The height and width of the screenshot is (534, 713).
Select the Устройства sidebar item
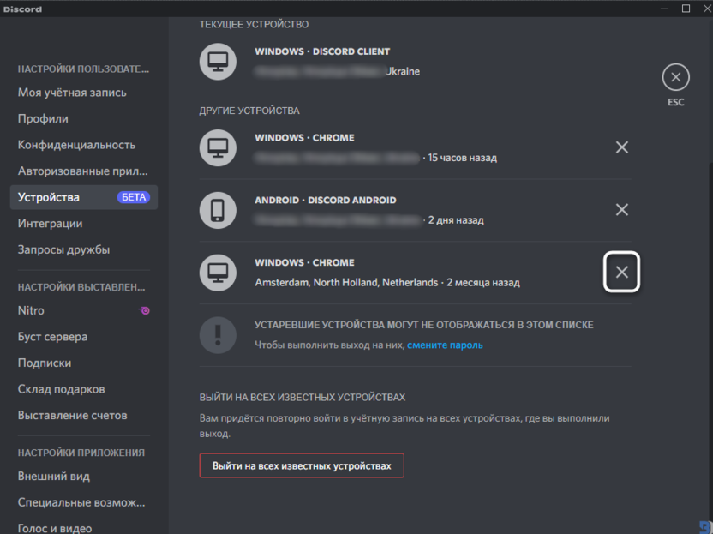coord(84,197)
